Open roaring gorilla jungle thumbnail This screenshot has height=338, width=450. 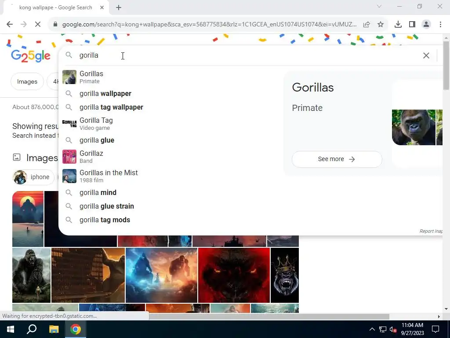31,275
